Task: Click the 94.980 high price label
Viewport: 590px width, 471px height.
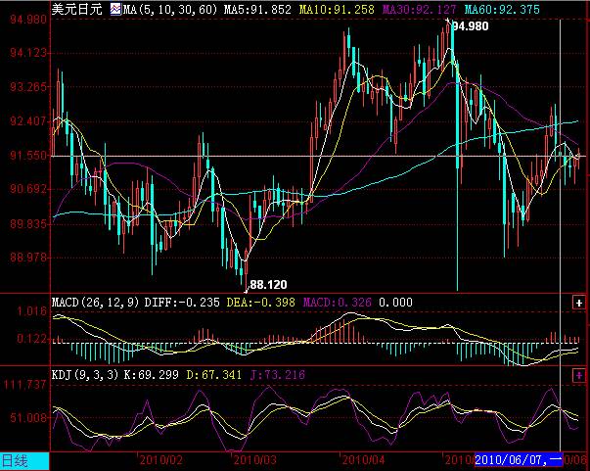Action: point(470,26)
